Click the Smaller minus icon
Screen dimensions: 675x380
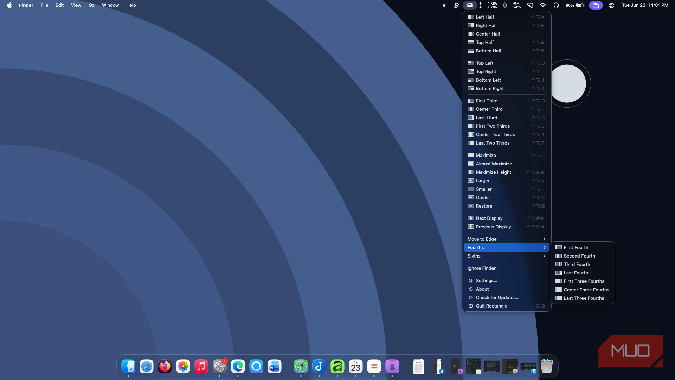471,189
